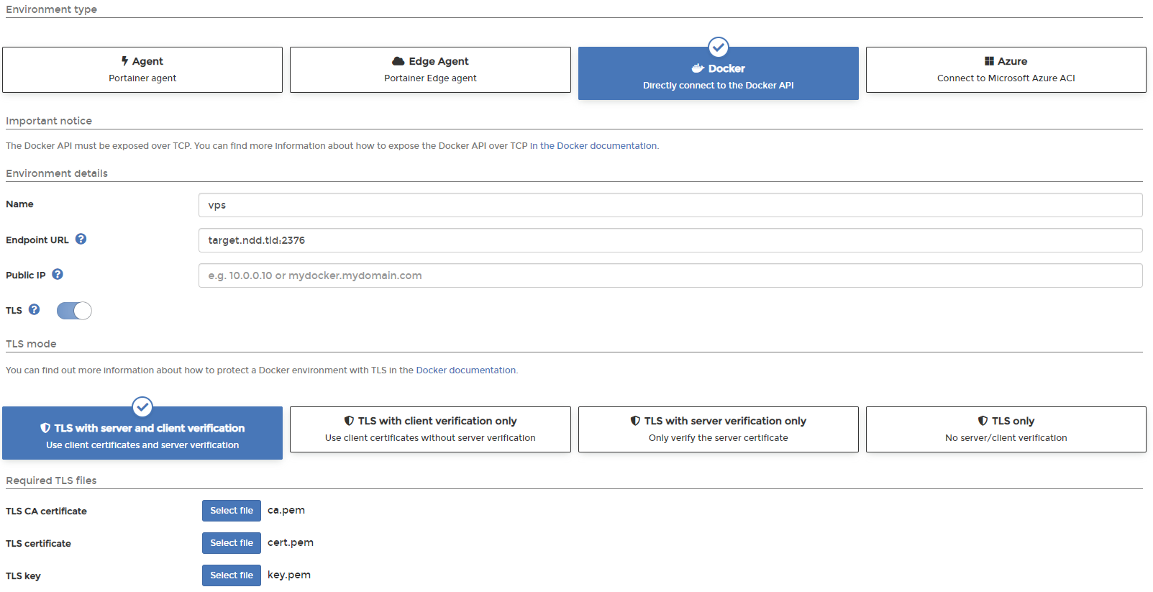Viewport: 1153px width, 592px height.
Task: Click the TLS help question mark icon
Action: click(34, 310)
